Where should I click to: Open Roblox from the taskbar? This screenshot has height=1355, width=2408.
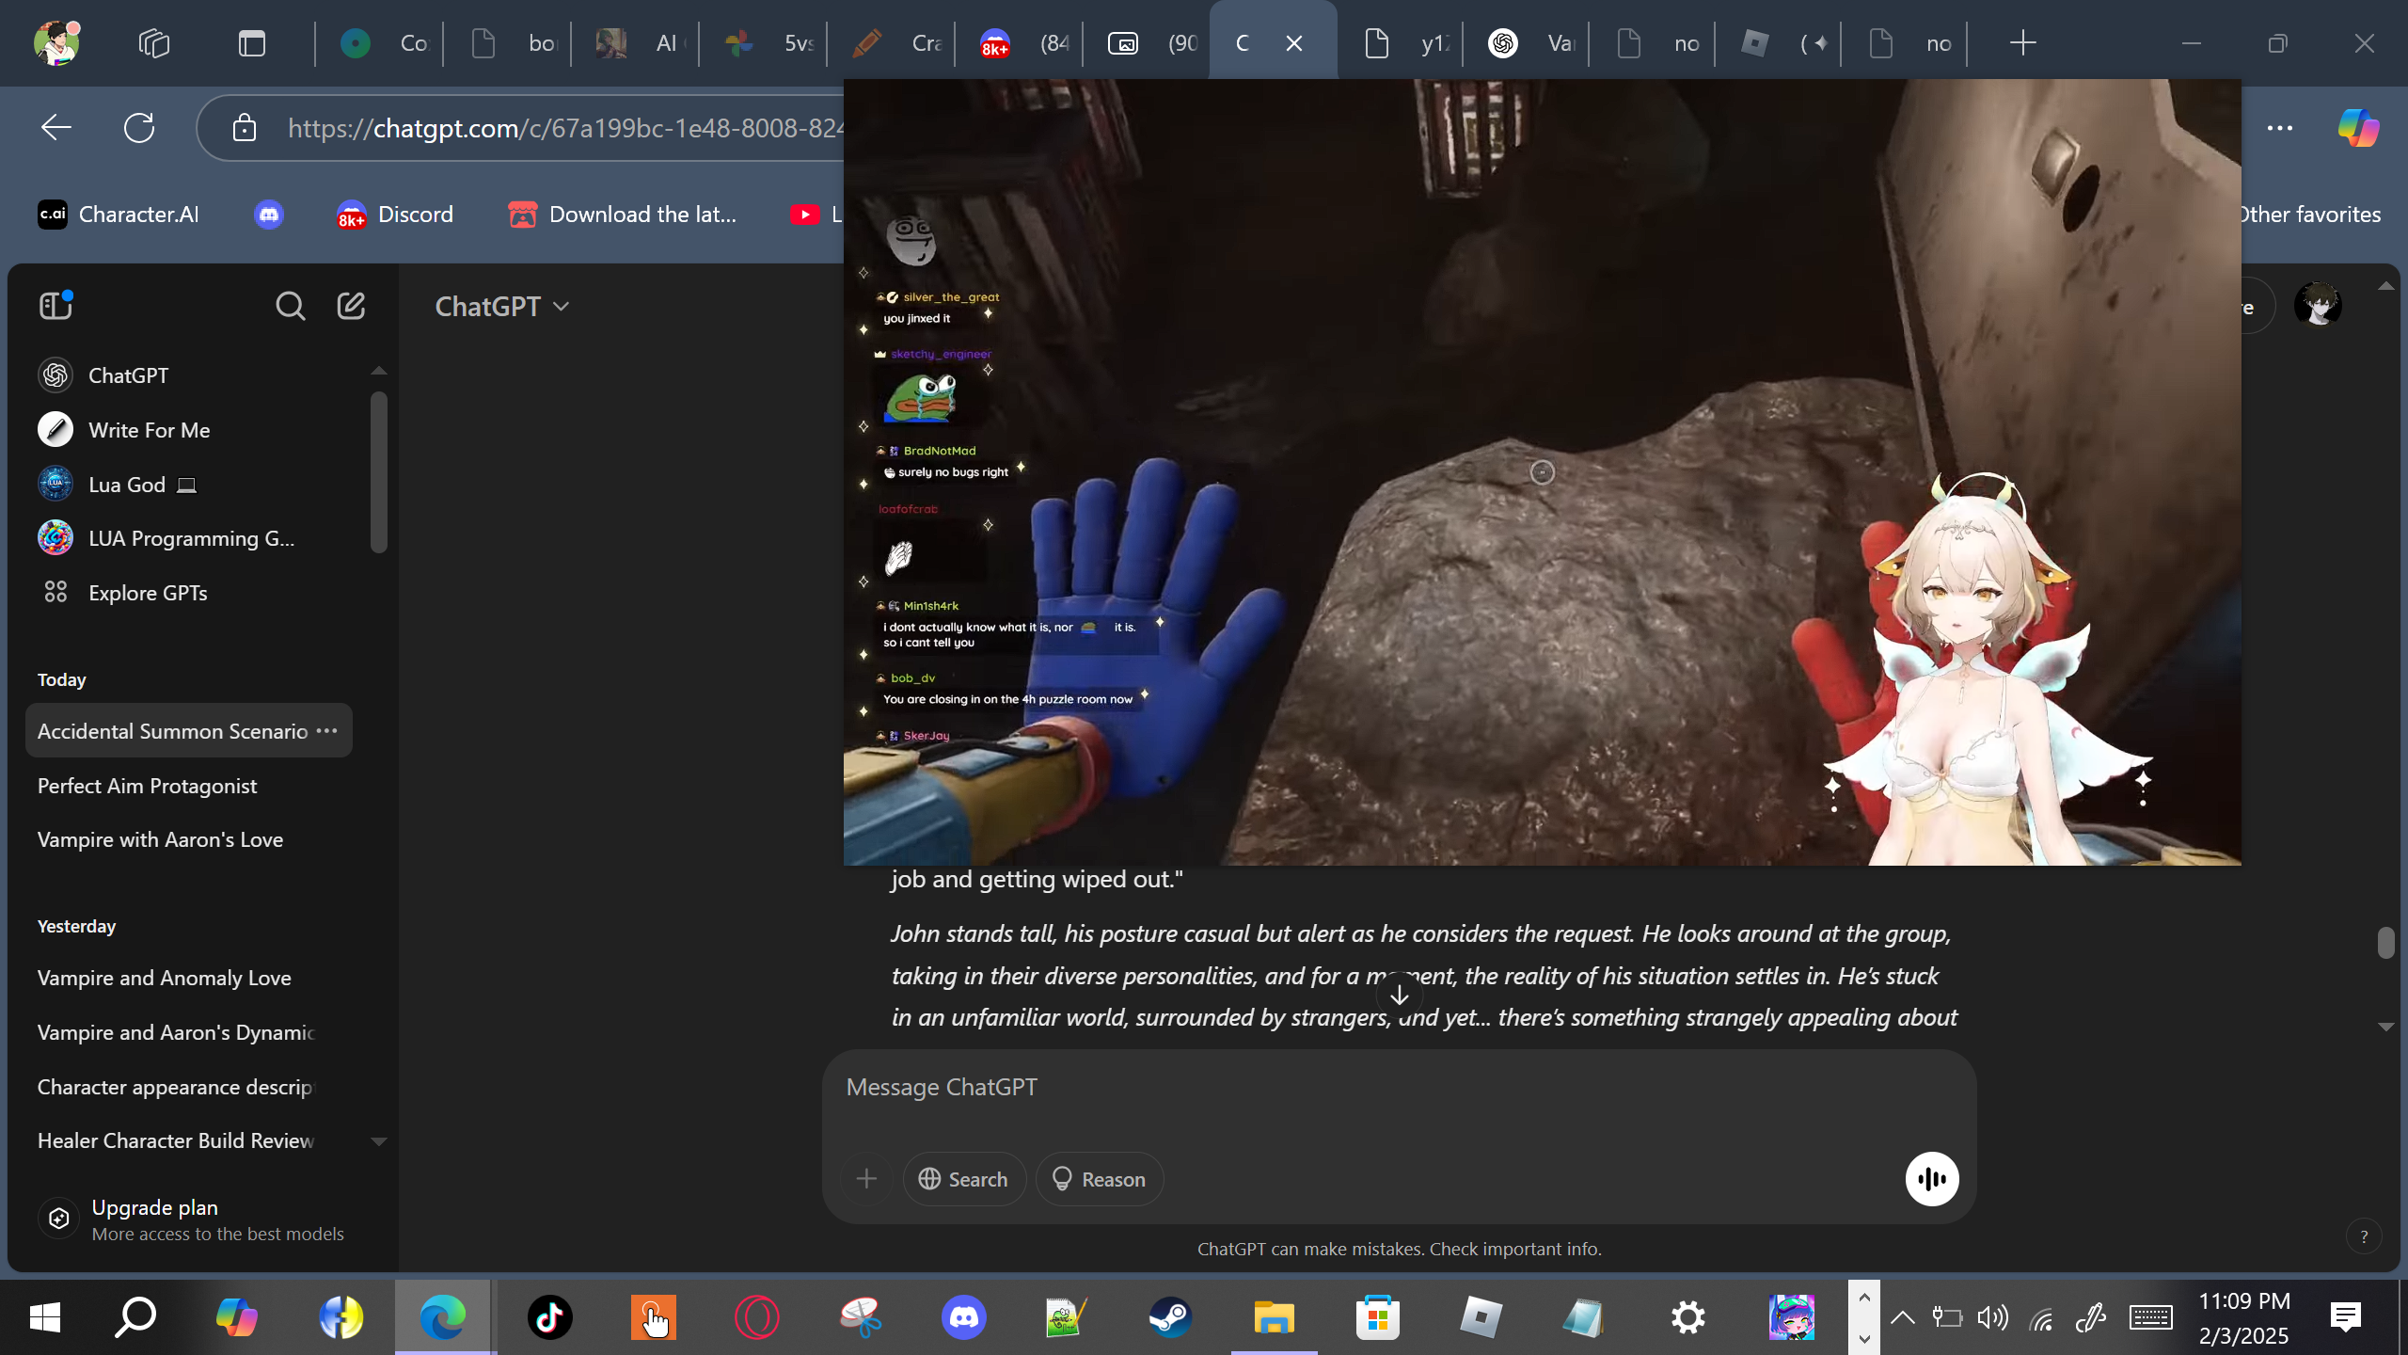[1481, 1317]
